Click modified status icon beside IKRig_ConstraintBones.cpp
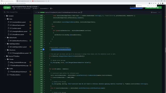Image resolution: width=166 pixels, height=93 pixels. [x=30, y=62]
